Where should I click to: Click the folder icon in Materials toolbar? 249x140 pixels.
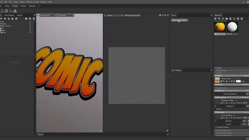tap(226, 19)
